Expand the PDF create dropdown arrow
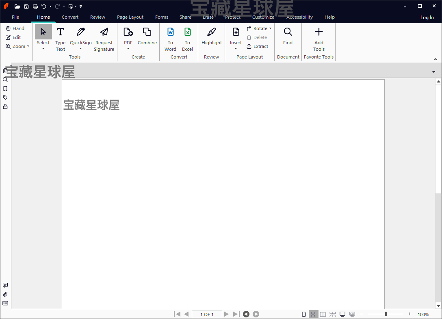Image resolution: width=442 pixels, height=319 pixels. [128, 49]
